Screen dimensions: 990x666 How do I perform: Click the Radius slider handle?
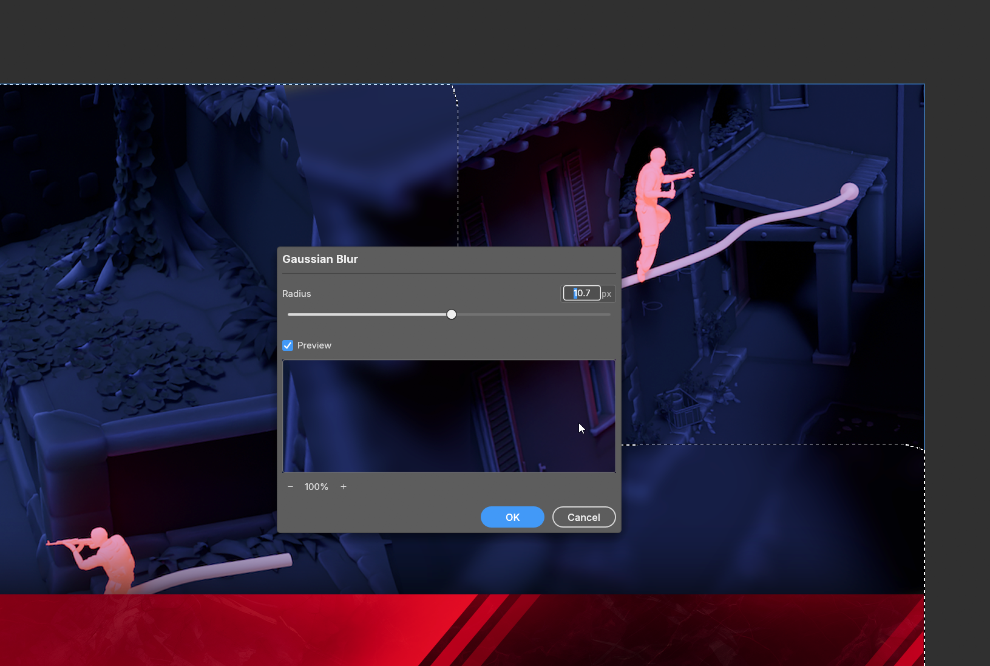(x=452, y=314)
